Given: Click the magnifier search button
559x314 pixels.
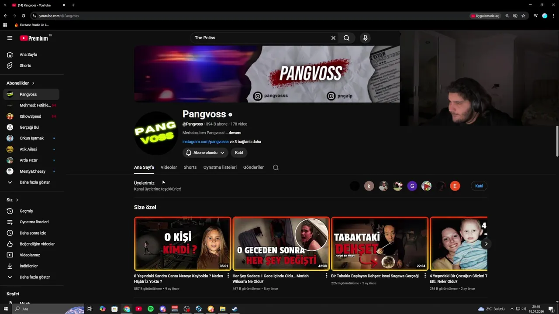Looking at the screenshot, I should point(346,38).
